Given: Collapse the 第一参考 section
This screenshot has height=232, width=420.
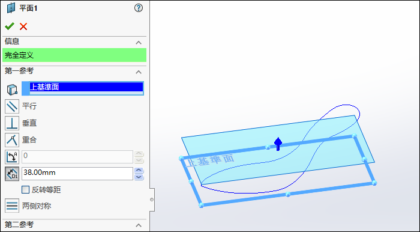Looking at the screenshot, I should (x=139, y=72).
